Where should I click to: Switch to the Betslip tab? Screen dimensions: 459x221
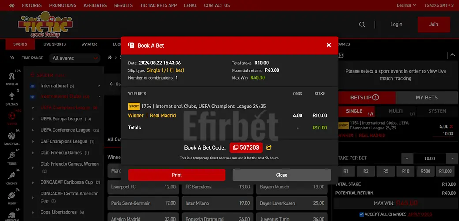point(367,97)
